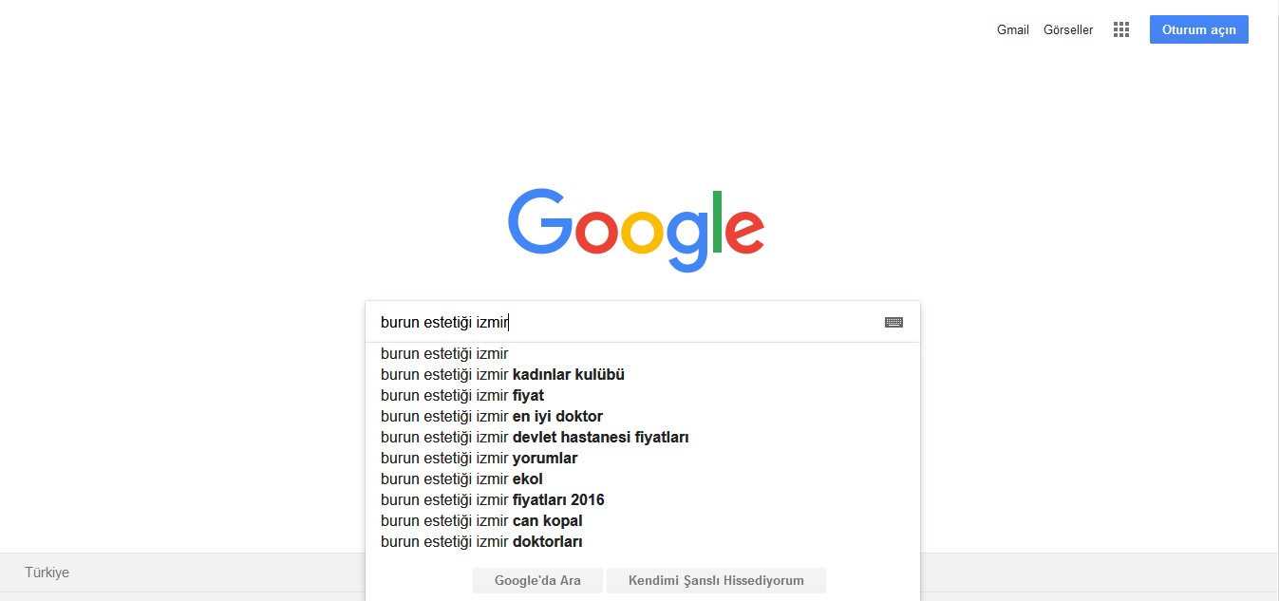Open the Gmail link
This screenshot has height=601, width=1279.
point(1013,29)
